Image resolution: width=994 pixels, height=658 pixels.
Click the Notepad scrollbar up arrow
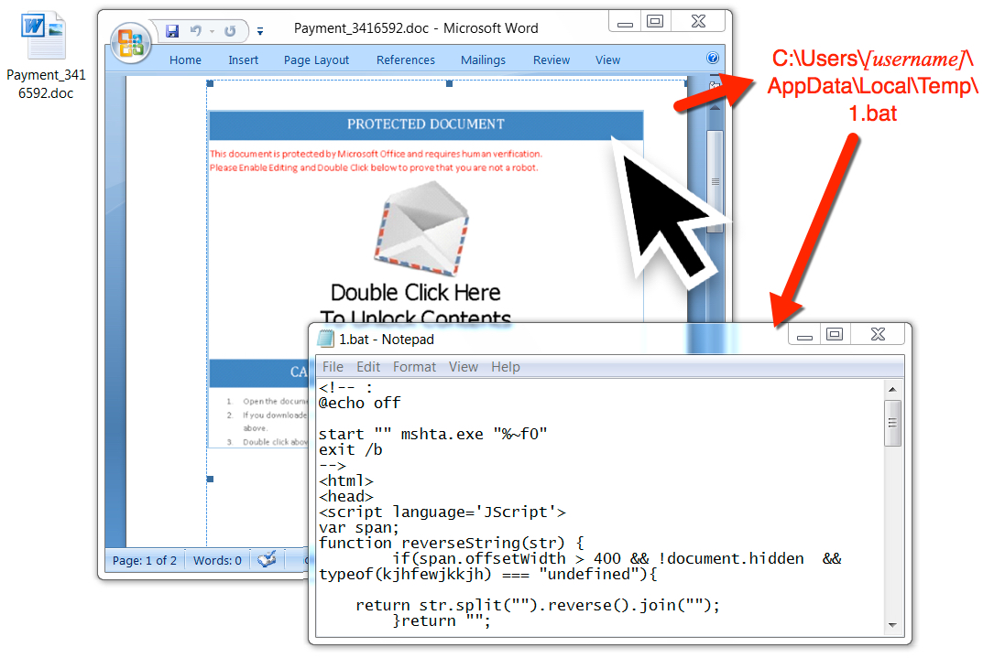pos(892,390)
